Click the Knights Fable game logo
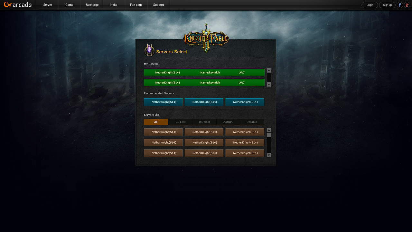 [x=206, y=38]
